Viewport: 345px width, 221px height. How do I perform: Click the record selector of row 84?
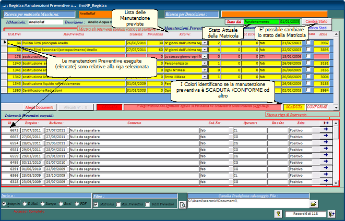4,43
